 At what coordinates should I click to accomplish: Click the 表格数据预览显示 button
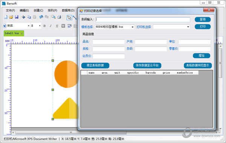(198, 65)
